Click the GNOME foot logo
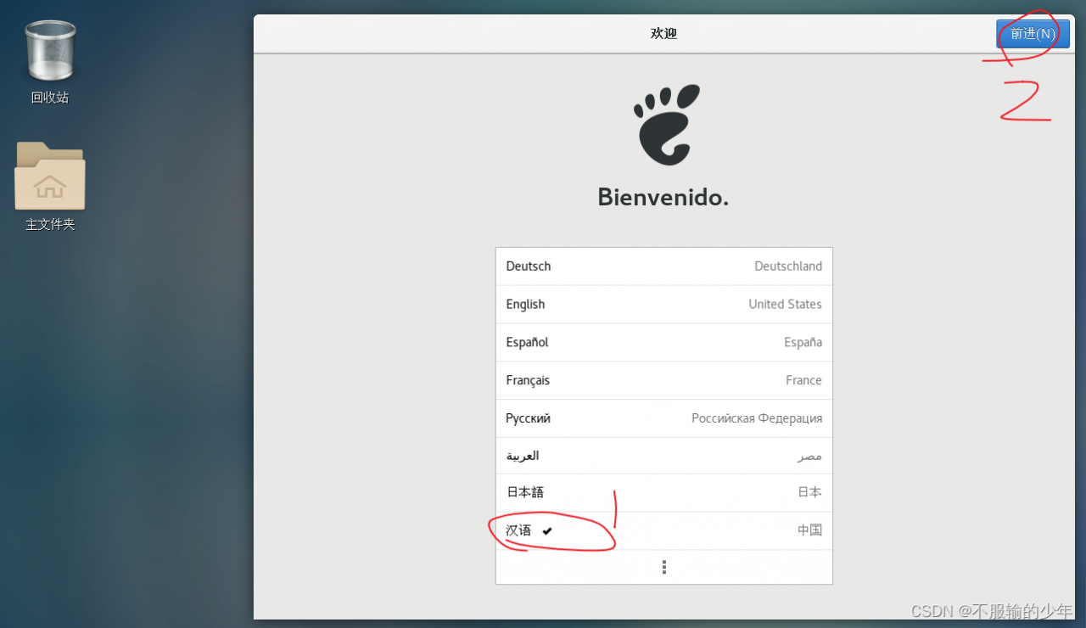This screenshot has height=628, width=1086. pos(667,124)
